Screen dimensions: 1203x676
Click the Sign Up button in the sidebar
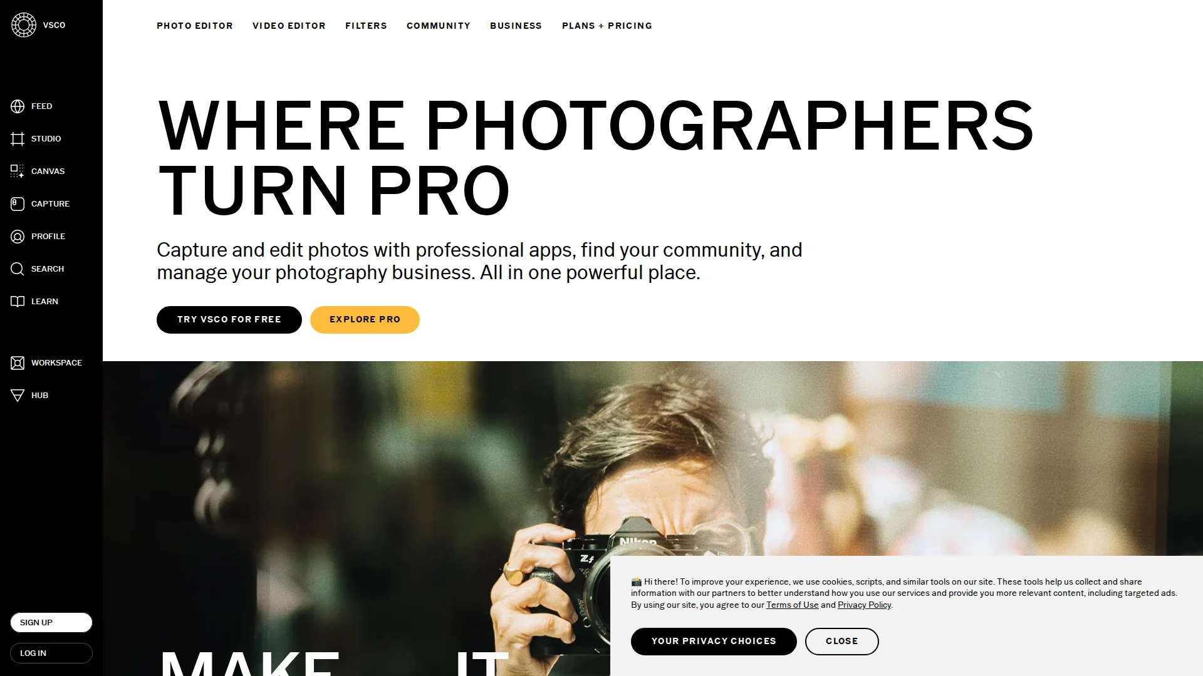tap(51, 623)
